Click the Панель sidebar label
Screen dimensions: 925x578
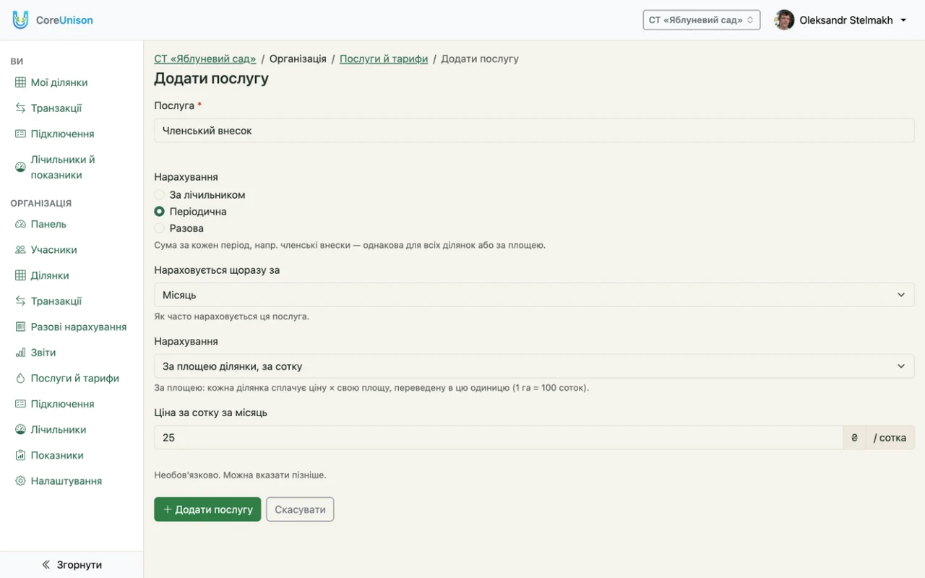click(48, 224)
